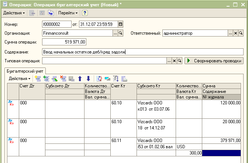Switch to the Бухгалтерский учет tab
The width and height of the screenshot is (248, 163).
25,71
